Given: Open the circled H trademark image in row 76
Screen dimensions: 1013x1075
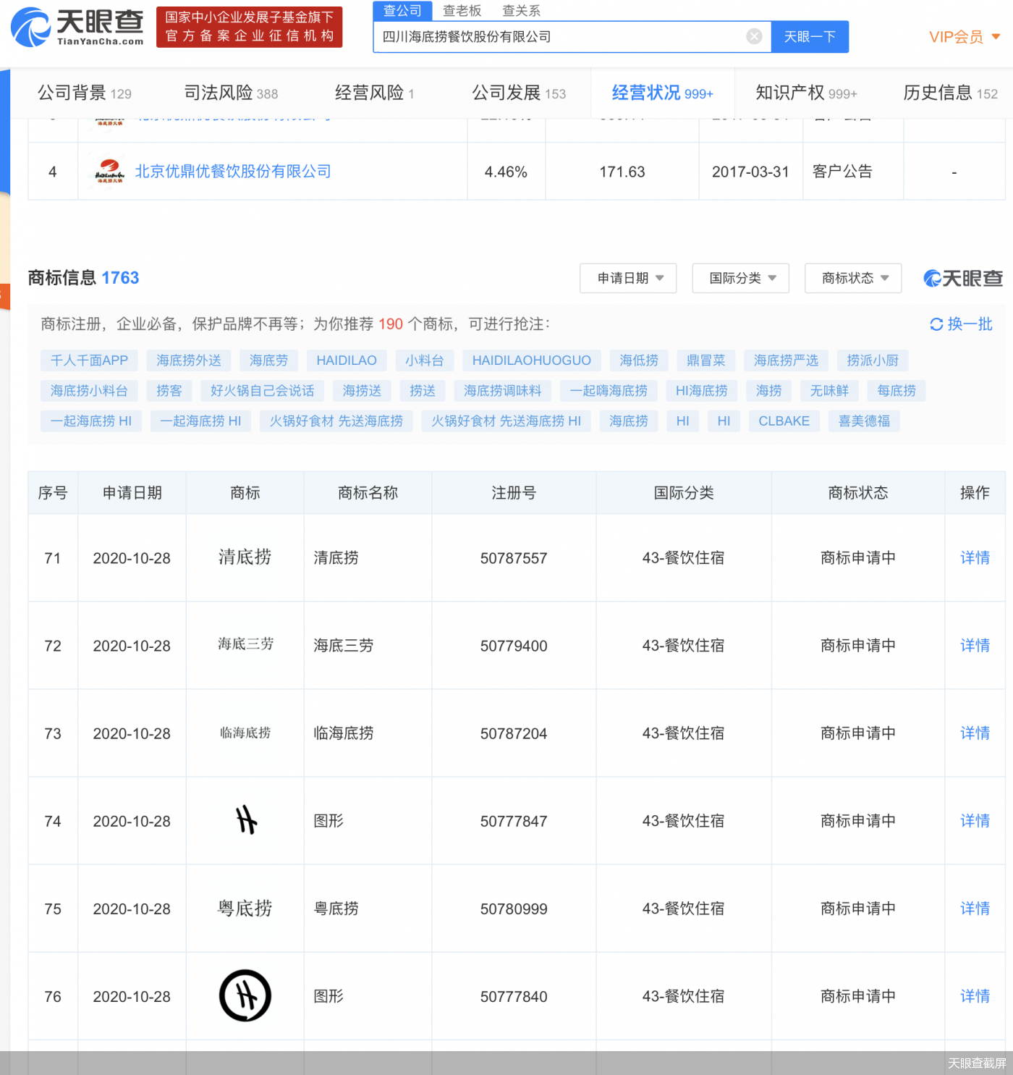Looking at the screenshot, I should (x=245, y=996).
